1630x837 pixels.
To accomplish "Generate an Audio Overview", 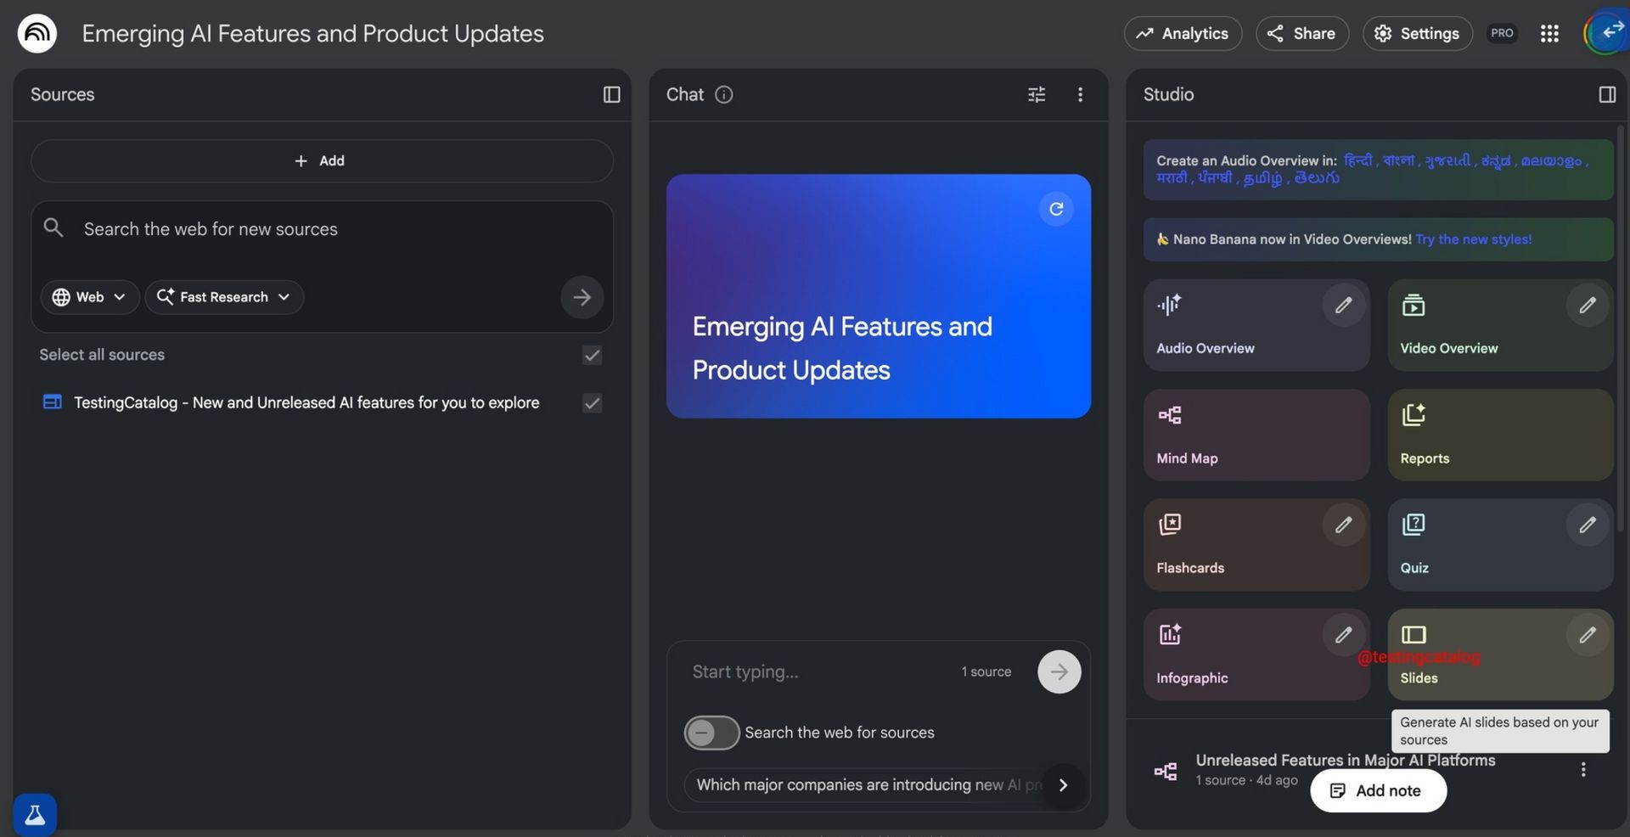I will tap(1256, 325).
